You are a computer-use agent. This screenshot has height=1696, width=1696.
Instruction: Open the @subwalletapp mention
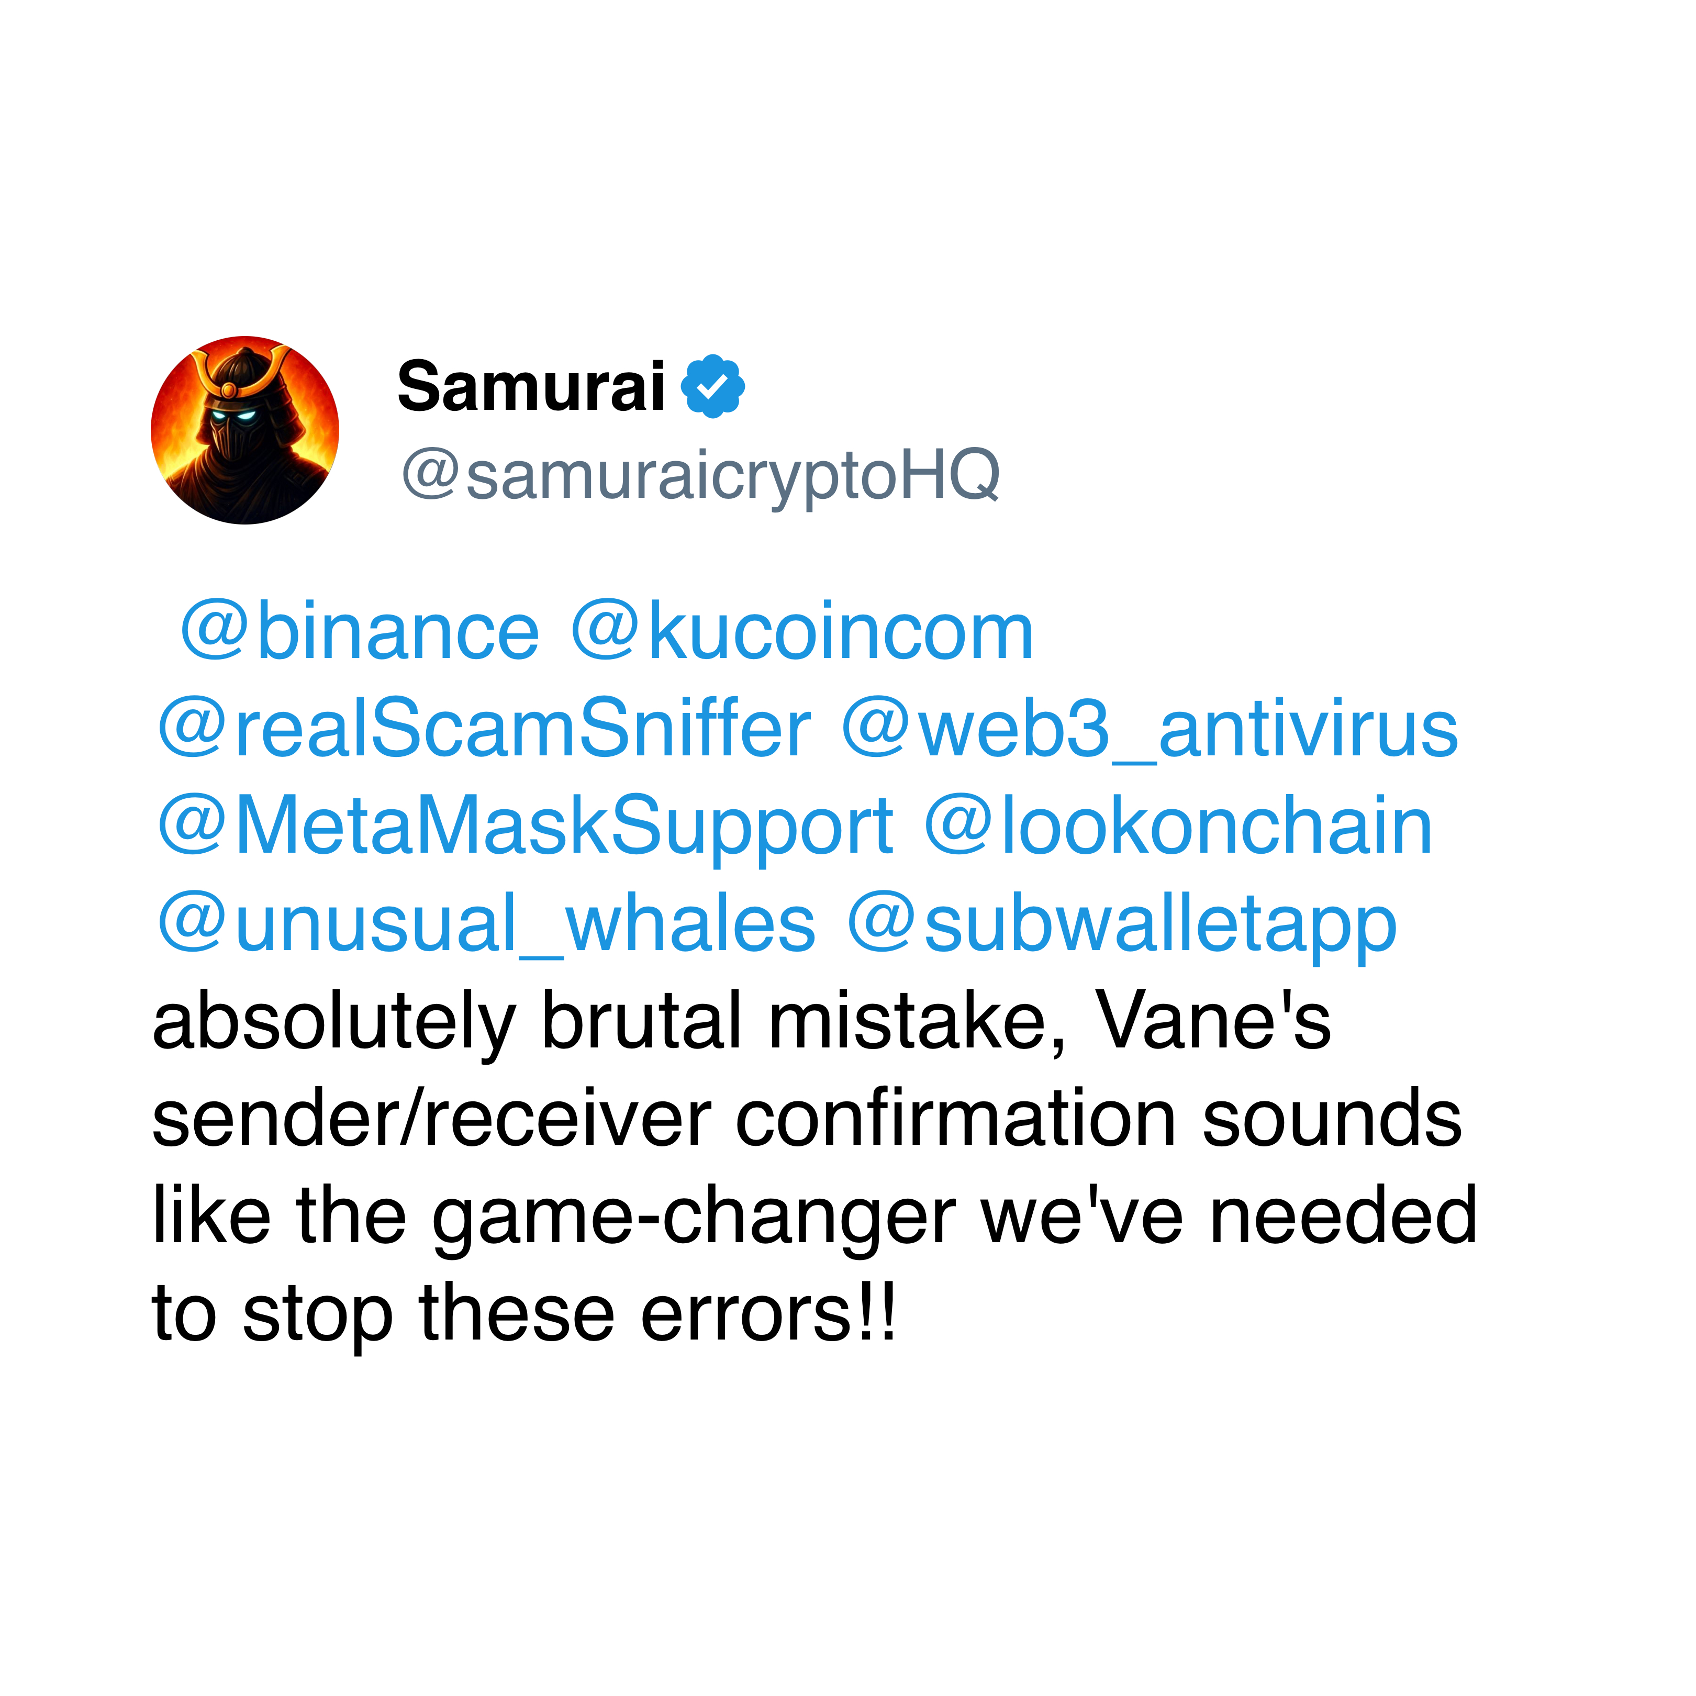[x=1121, y=925]
